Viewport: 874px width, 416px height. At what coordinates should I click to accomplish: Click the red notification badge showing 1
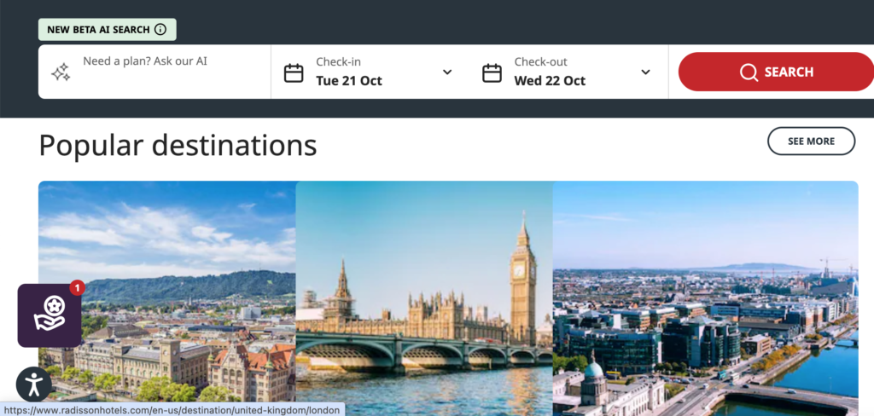click(77, 288)
